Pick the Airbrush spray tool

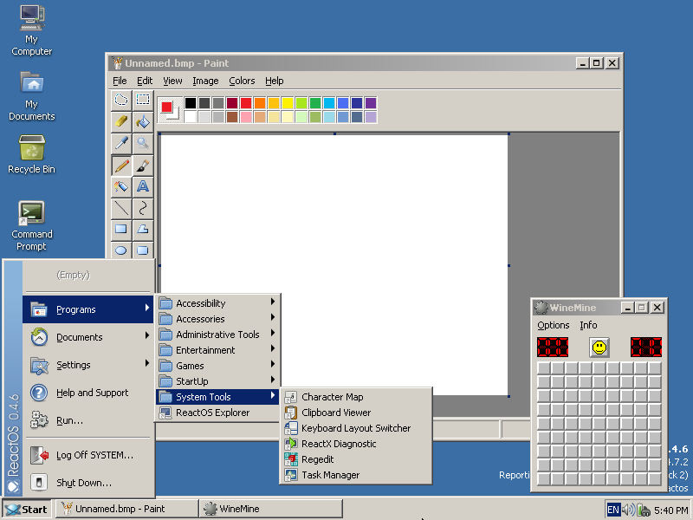121,186
